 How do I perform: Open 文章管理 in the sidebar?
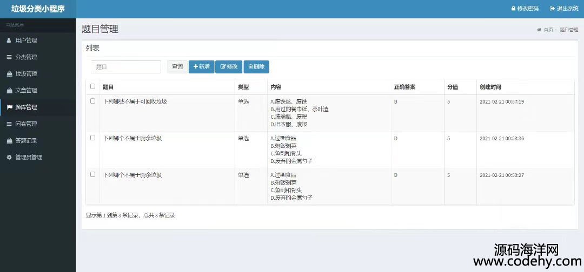38,90
